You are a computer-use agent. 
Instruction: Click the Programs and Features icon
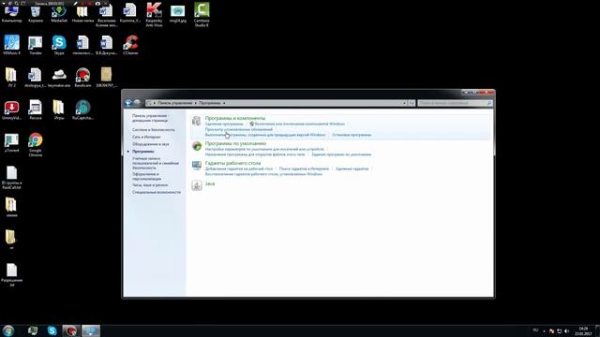[x=196, y=121]
